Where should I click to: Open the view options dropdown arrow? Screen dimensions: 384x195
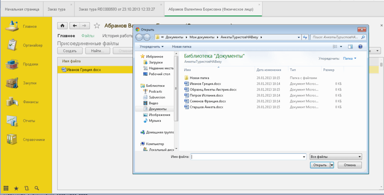[341, 46]
